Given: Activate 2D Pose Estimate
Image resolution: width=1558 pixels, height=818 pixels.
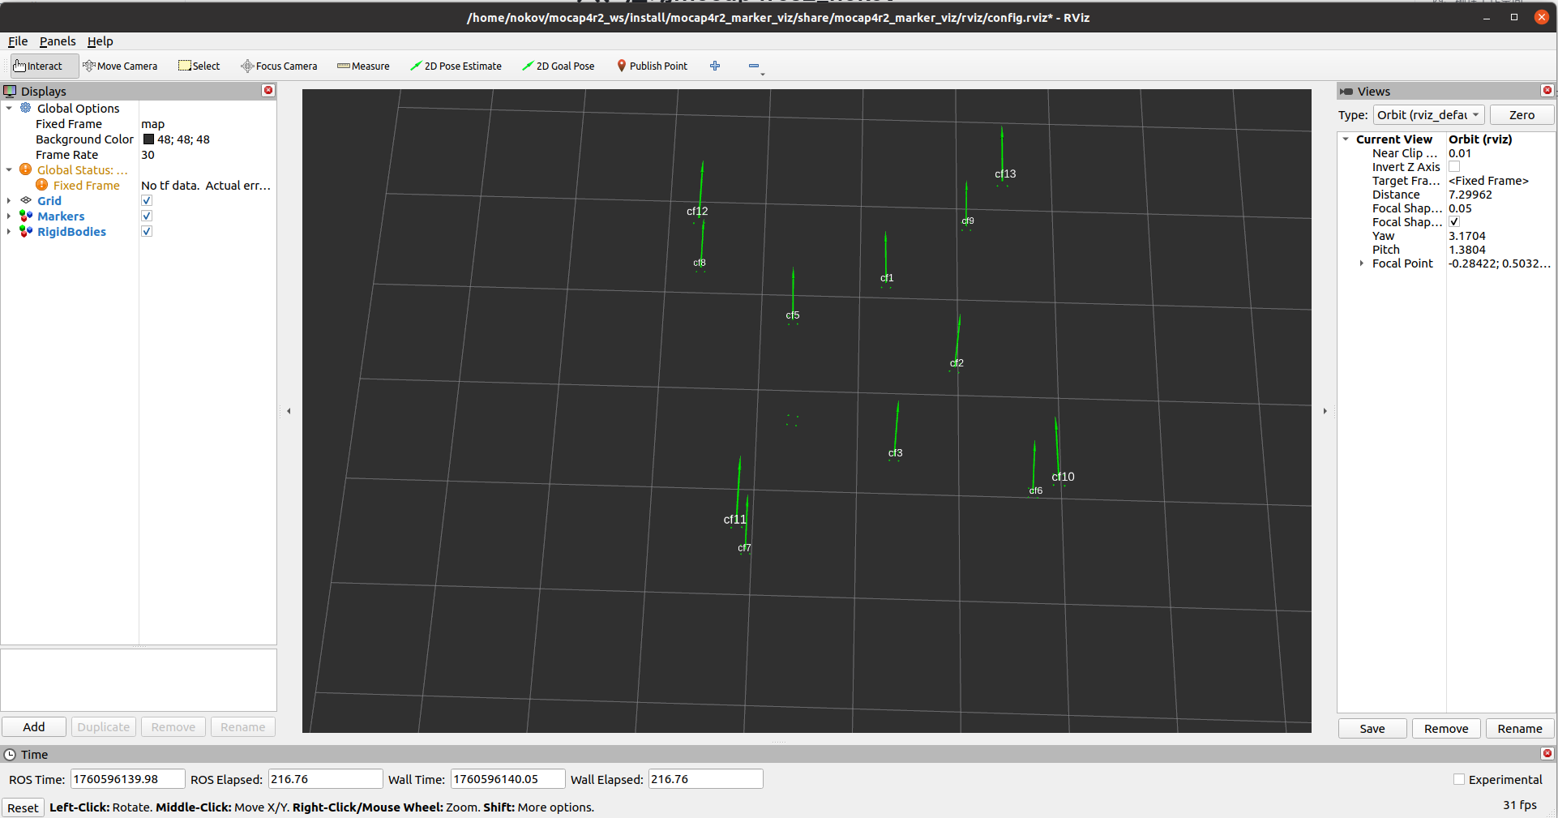Looking at the screenshot, I should click(456, 66).
